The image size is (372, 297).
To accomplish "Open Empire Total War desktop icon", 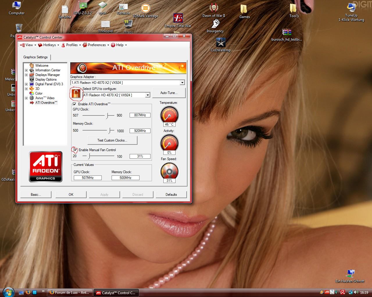I will [178, 20].
